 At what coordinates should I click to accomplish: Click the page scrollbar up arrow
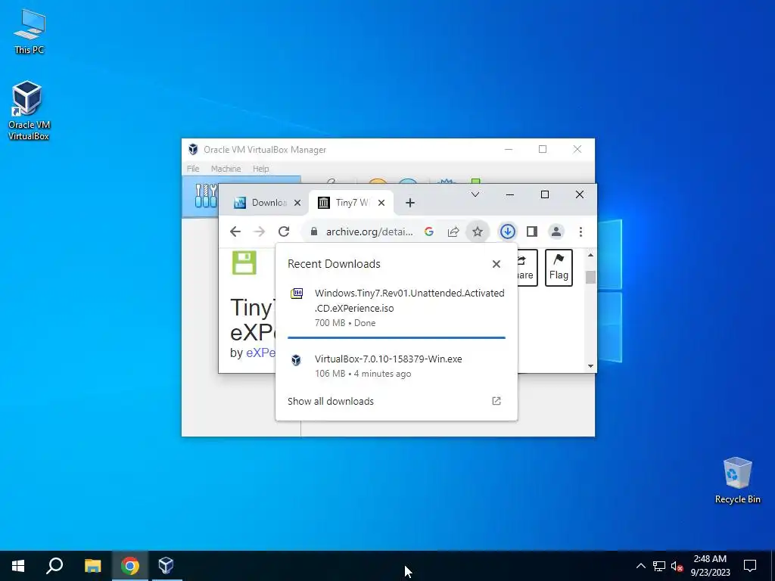click(x=590, y=255)
